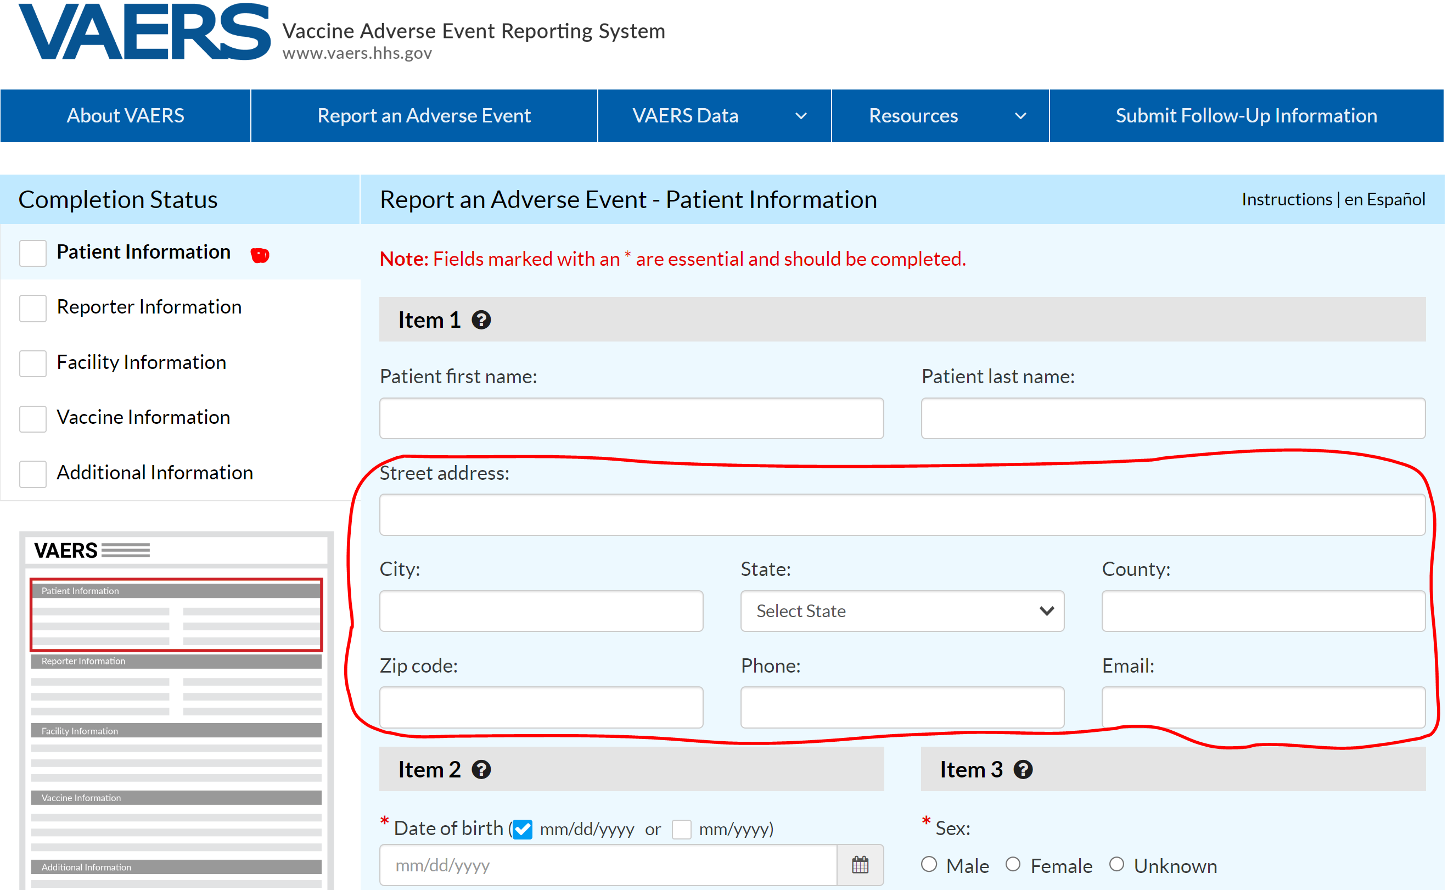
Task: Expand the VAERS Data menu
Action: (x=714, y=115)
